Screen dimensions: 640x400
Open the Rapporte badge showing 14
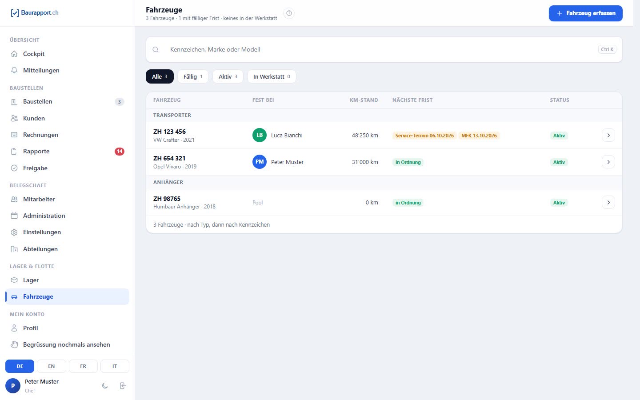pos(119,152)
